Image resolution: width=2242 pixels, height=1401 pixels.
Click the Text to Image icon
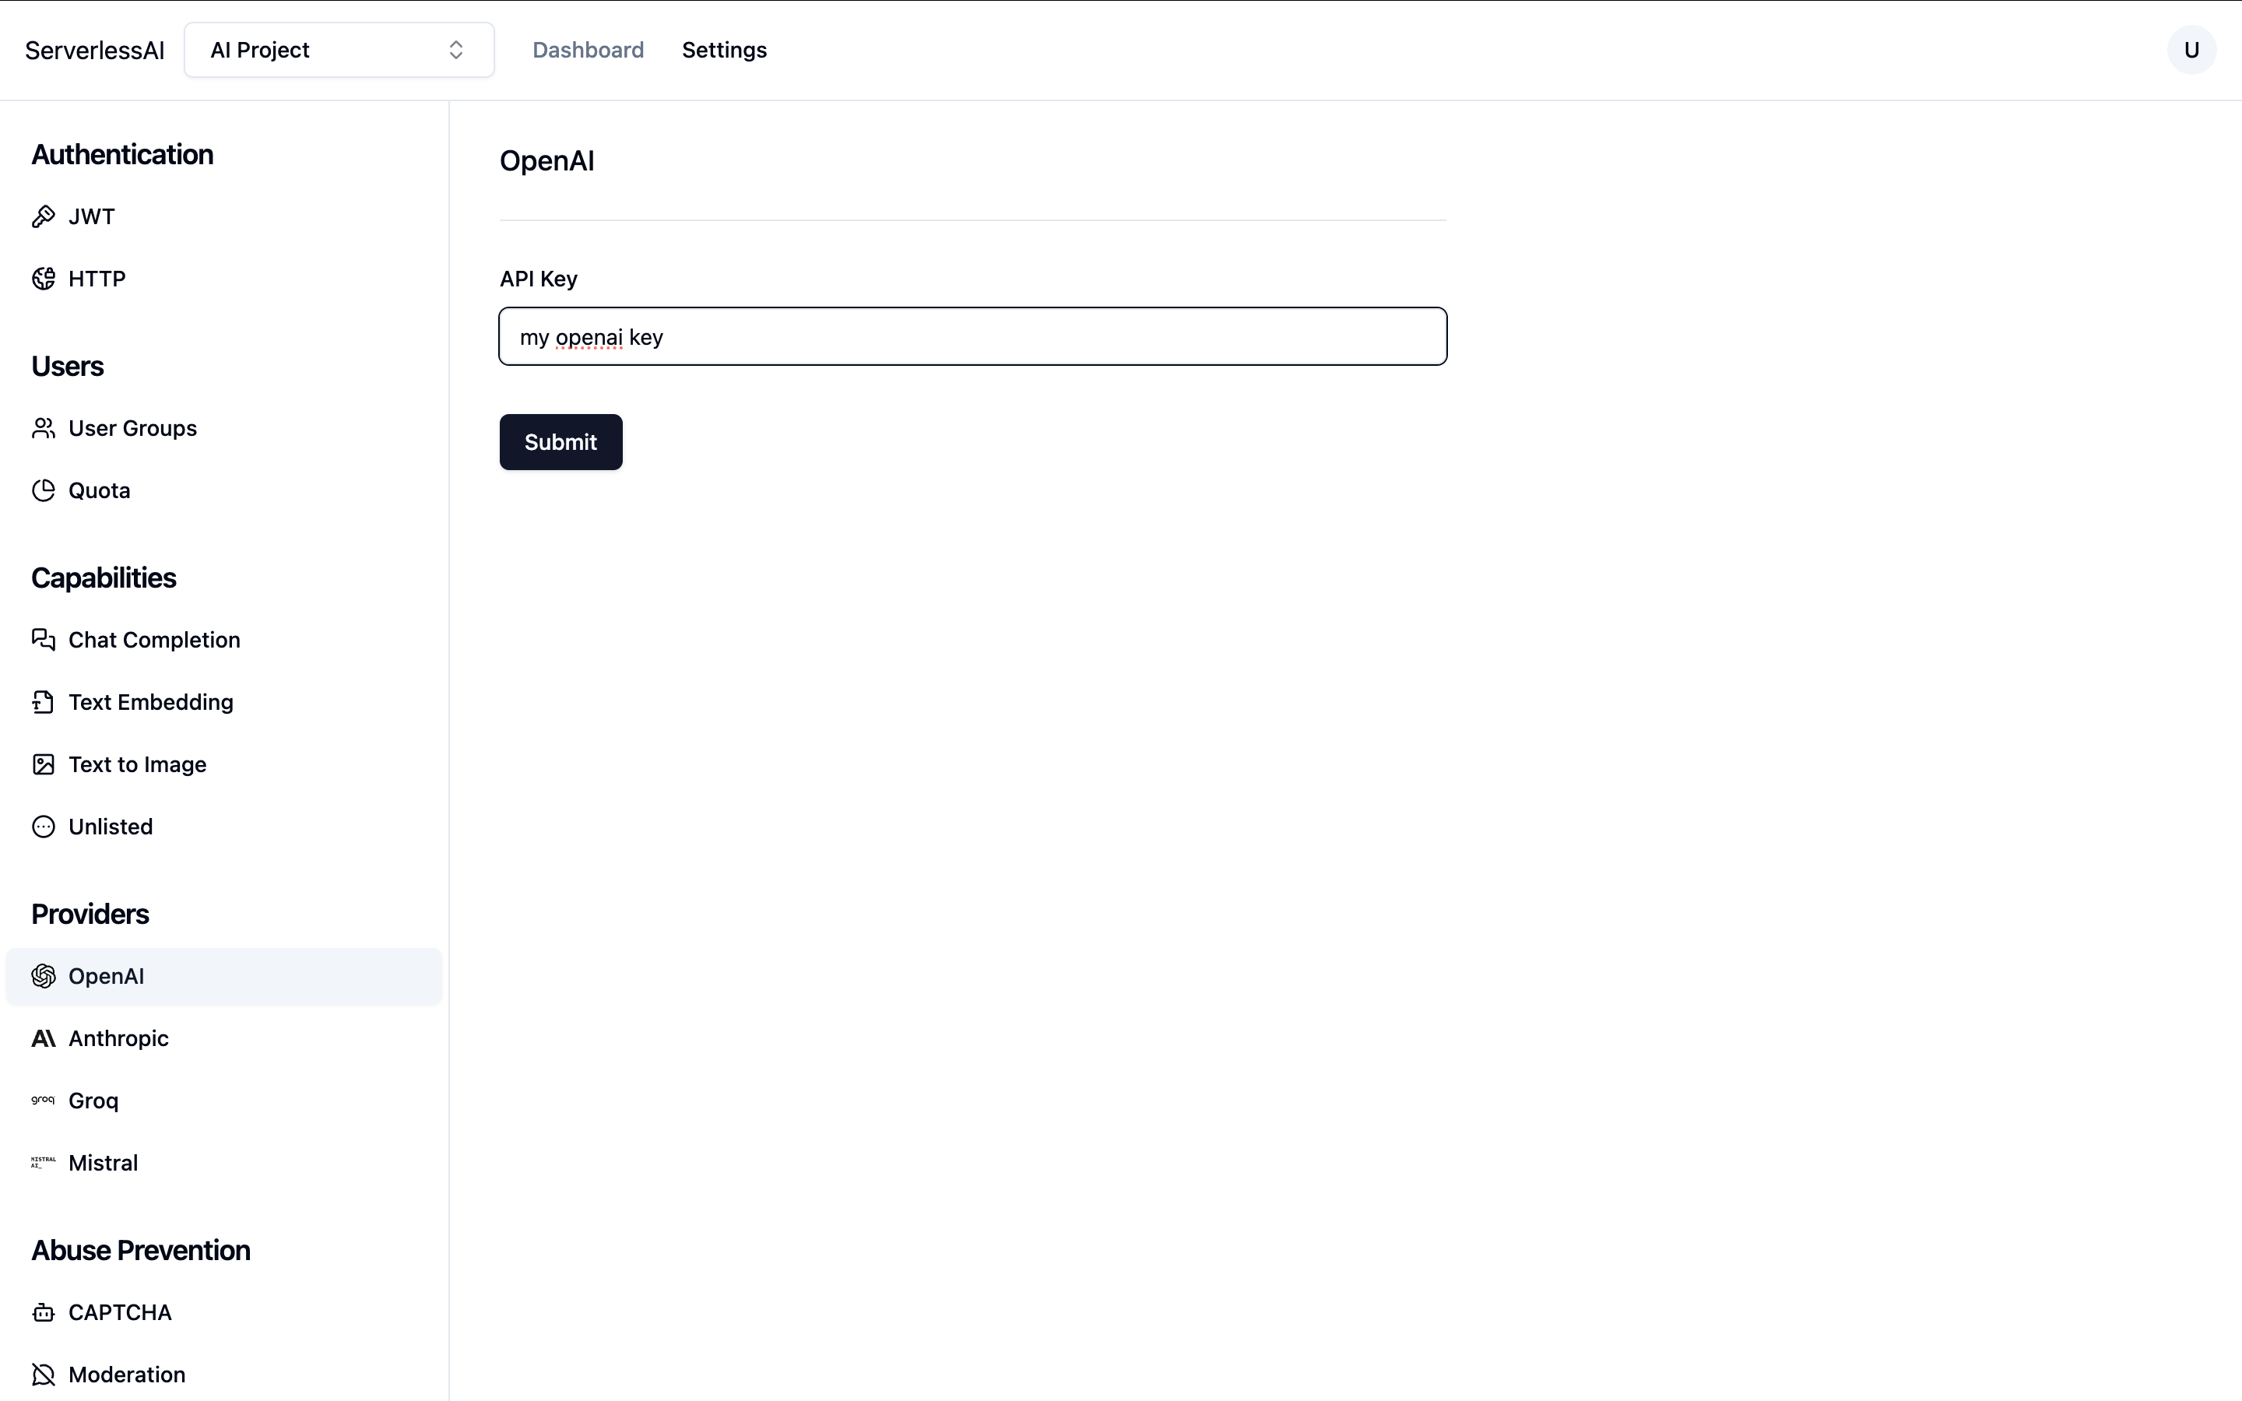click(44, 764)
